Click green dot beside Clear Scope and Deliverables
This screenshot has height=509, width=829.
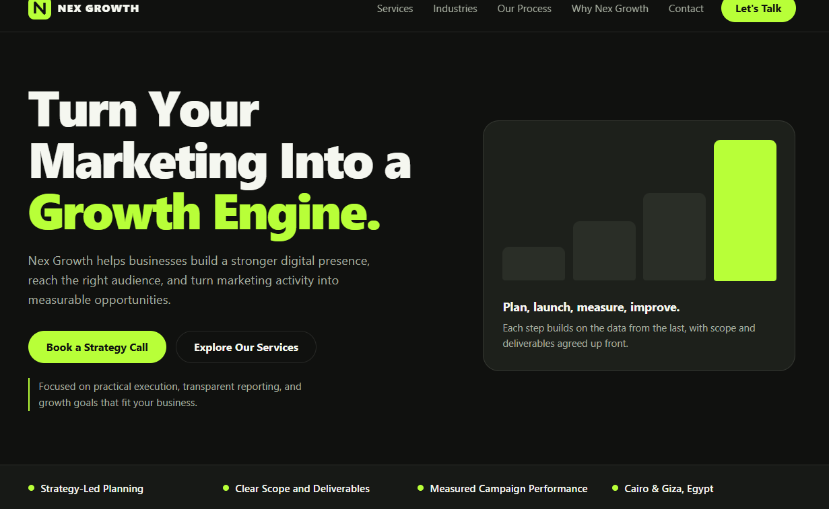click(x=226, y=488)
